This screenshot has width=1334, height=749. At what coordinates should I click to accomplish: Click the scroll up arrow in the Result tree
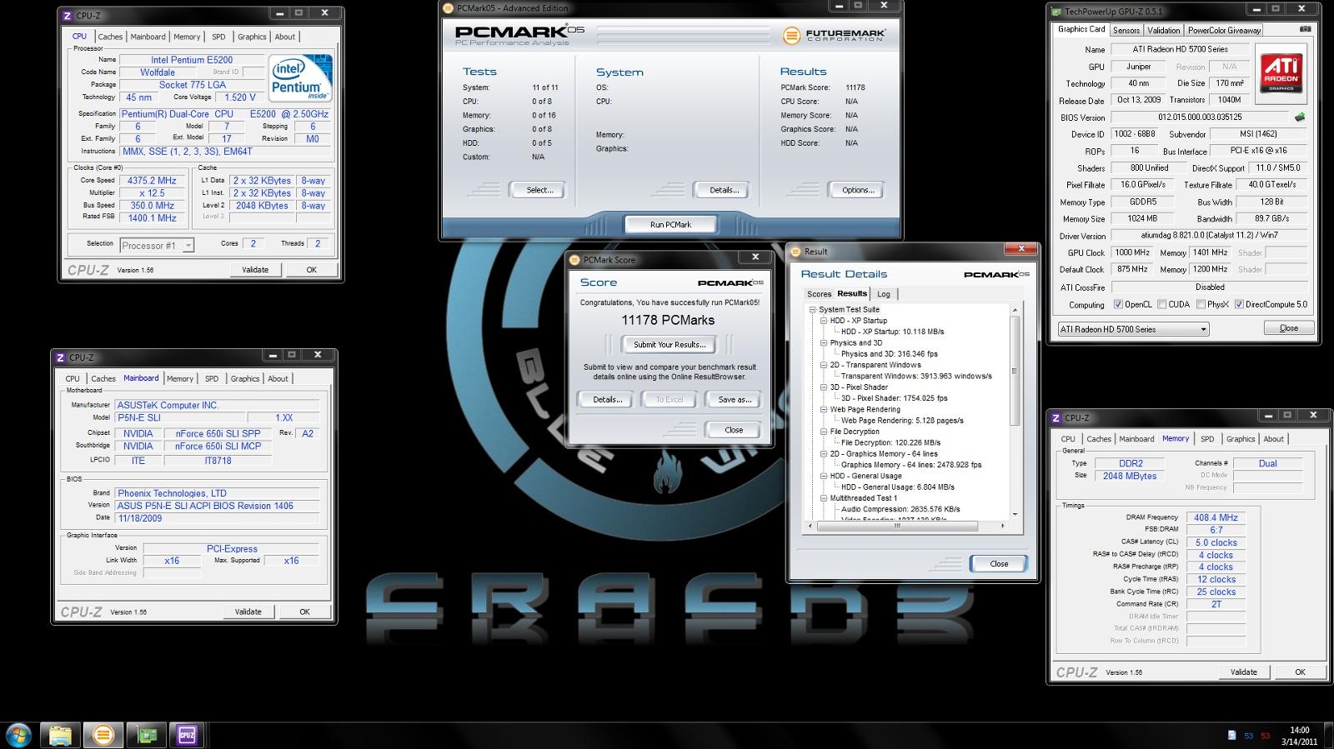[1015, 311]
